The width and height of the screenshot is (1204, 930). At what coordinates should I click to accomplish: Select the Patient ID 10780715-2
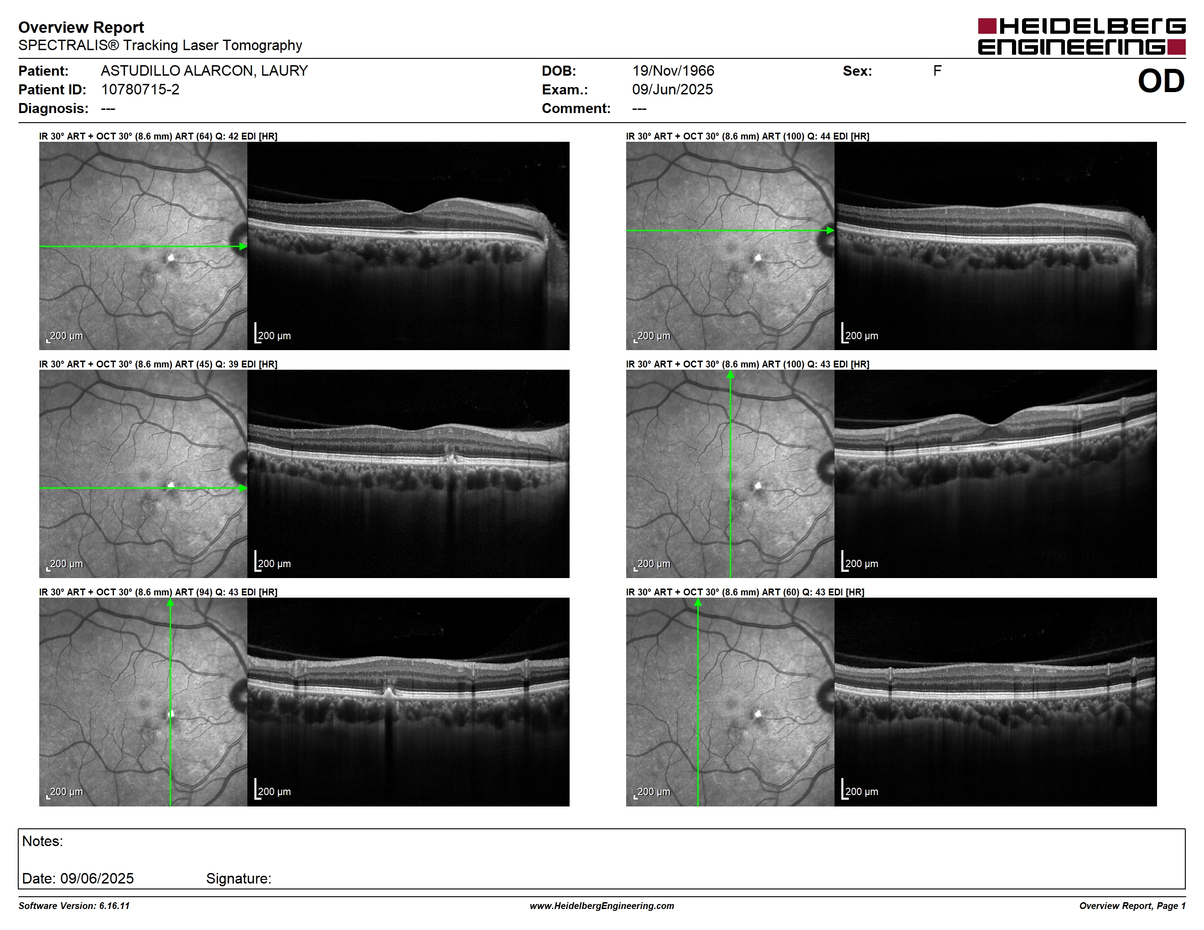140,89
